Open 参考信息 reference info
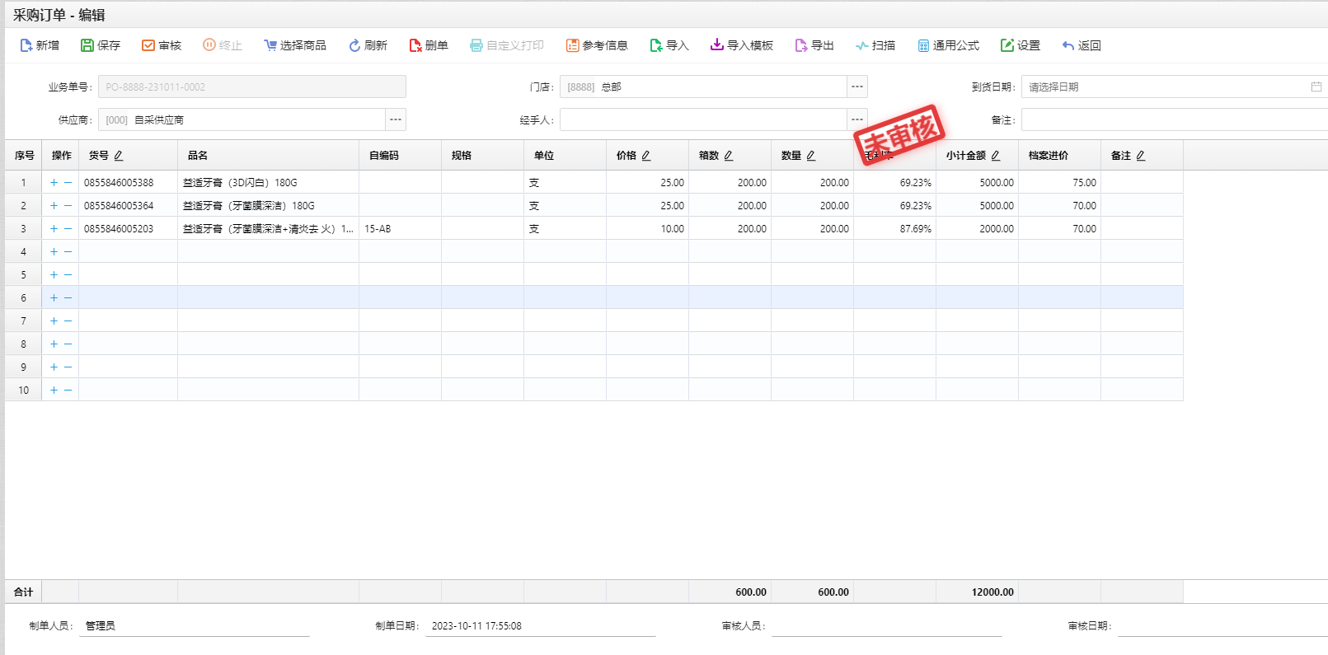The width and height of the screenshot is (1328, 655). (x=596, y=45)
